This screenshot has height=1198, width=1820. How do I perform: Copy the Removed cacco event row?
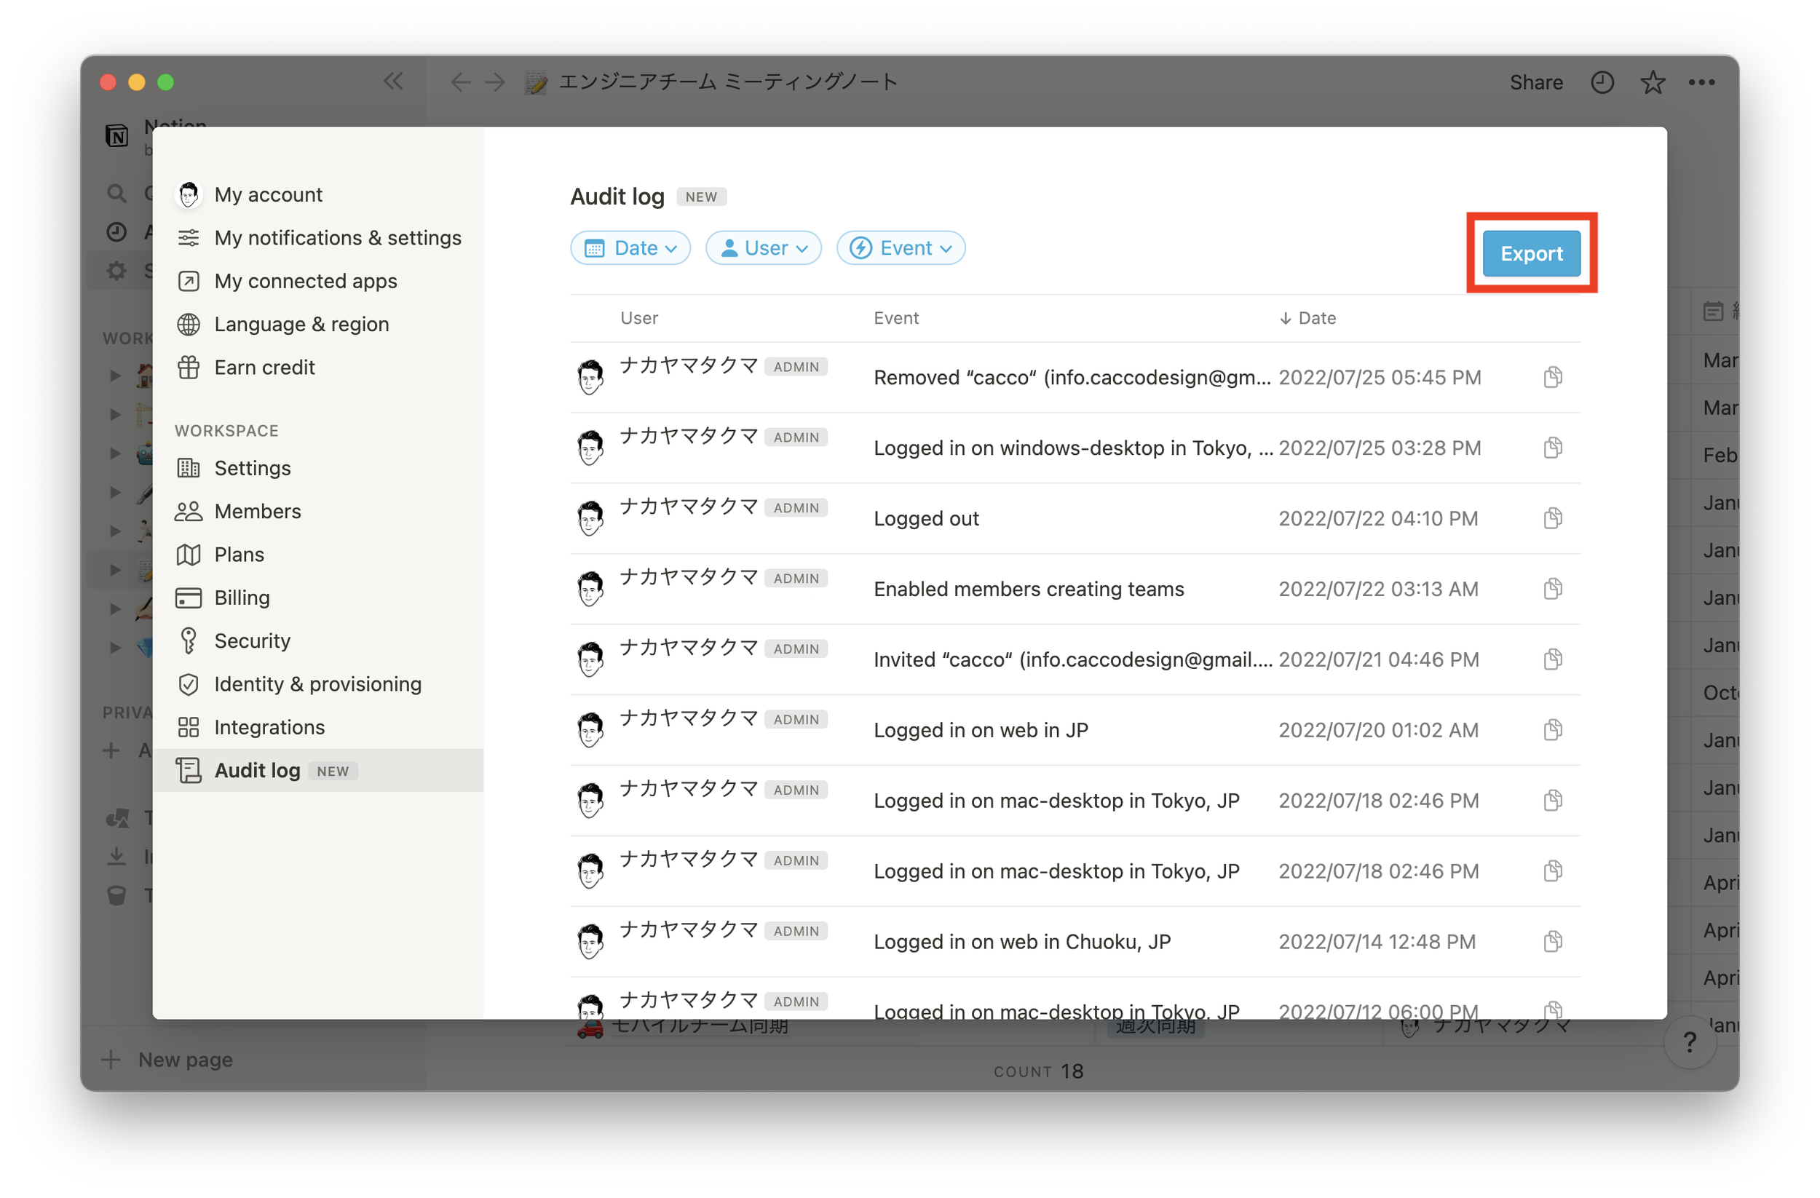coord(1552,377)
